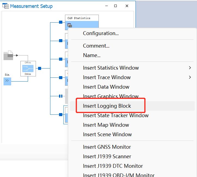
Task: Select Insert J1939 Scanner
Action: [107, 156]
